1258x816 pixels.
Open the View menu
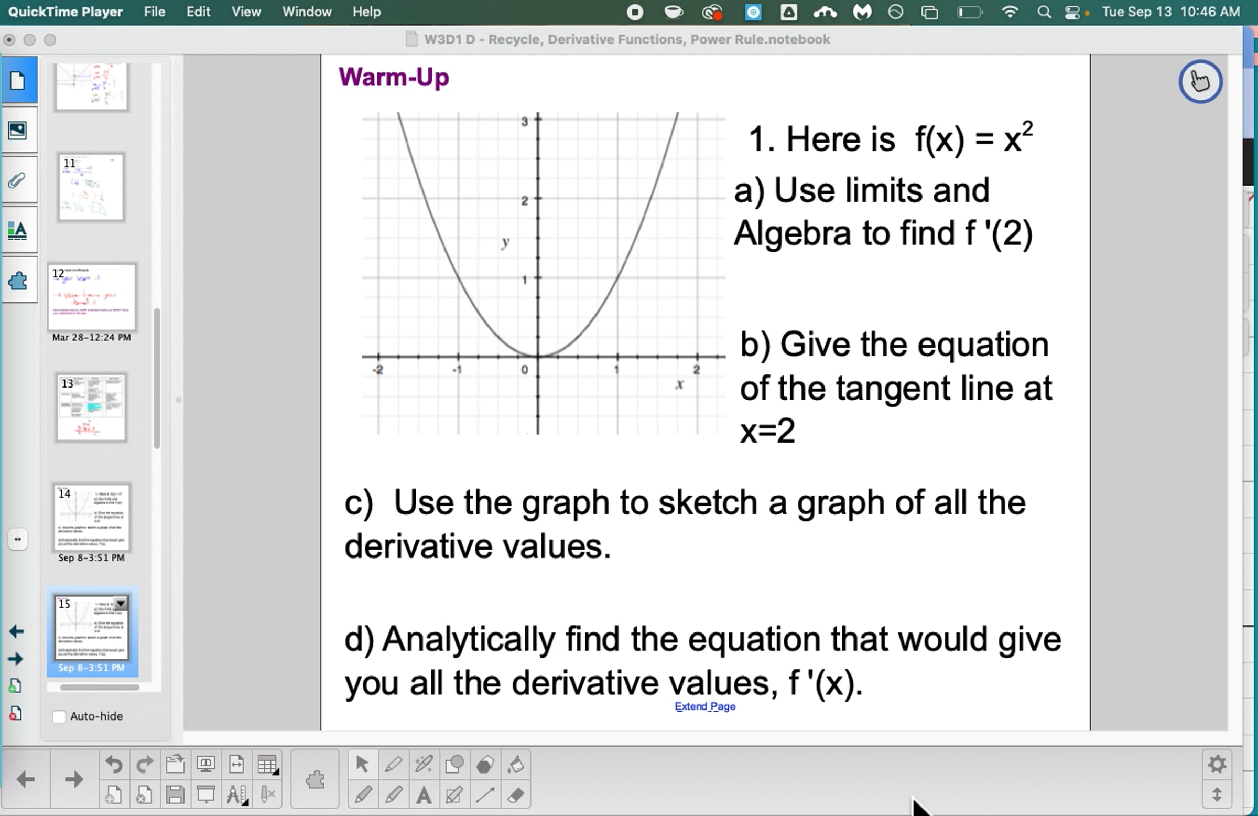click(x=246, y=12)
